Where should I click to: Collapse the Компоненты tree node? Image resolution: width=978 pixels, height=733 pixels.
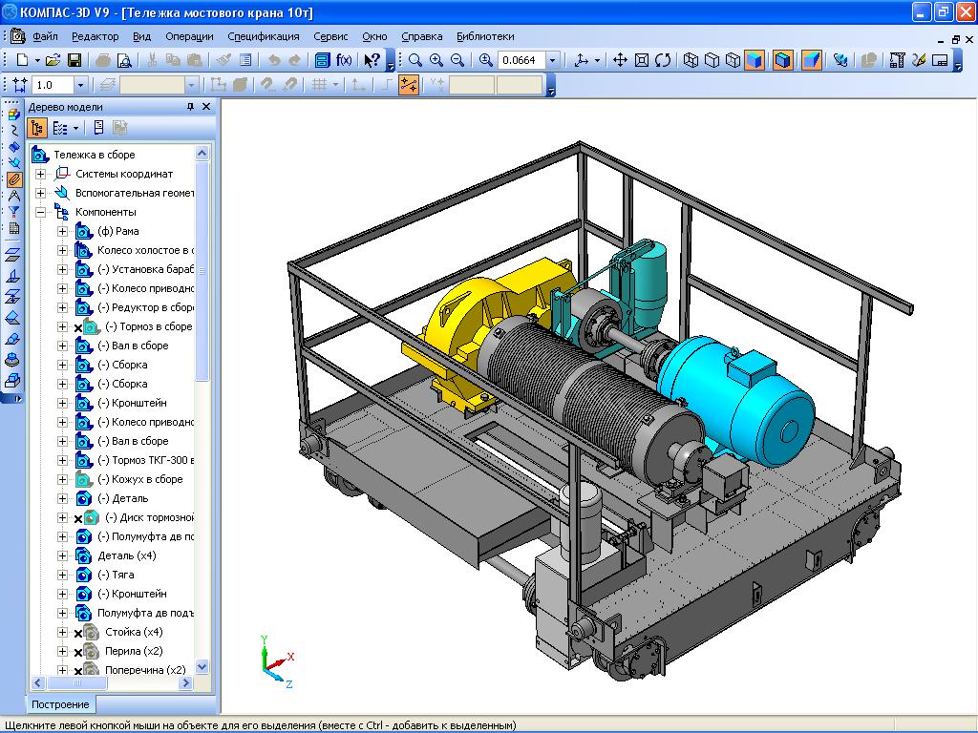(x=40, y=212)
